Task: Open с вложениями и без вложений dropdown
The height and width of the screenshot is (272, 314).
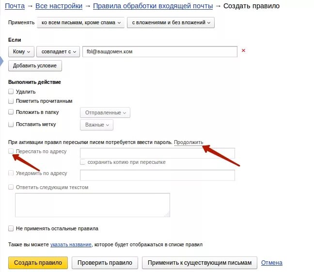Action: (x=171, y=23)
